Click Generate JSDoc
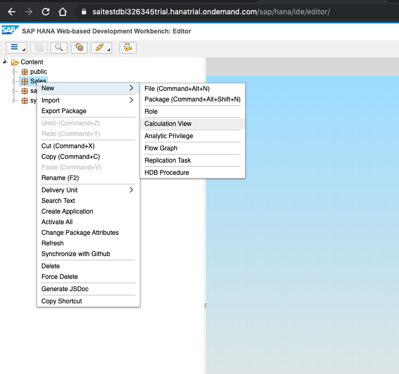 pyautogui.click(x=88, y=289)
